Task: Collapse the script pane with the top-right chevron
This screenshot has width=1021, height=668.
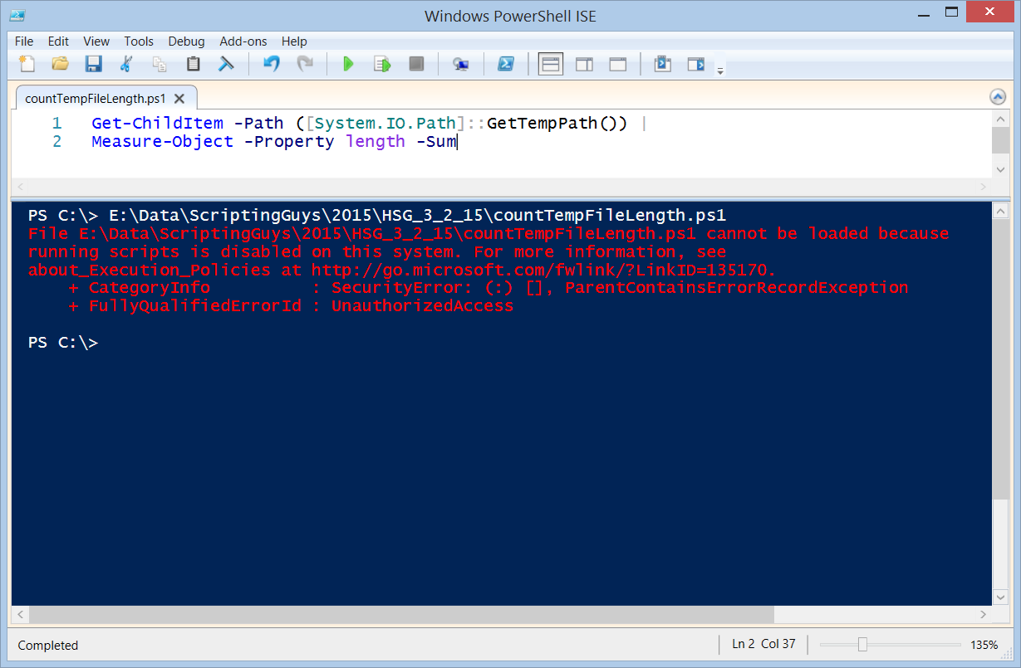Action: pos(998,96)
